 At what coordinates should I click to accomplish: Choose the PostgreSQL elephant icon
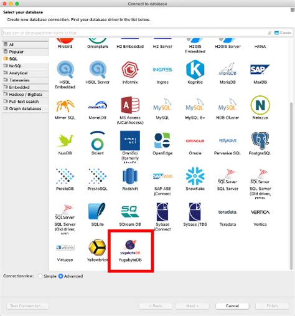tap(260, 140)
